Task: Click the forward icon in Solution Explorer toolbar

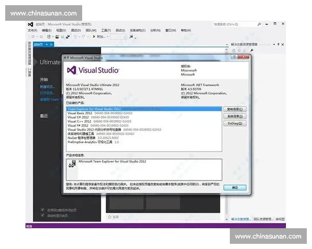Action: click(239, 50)
